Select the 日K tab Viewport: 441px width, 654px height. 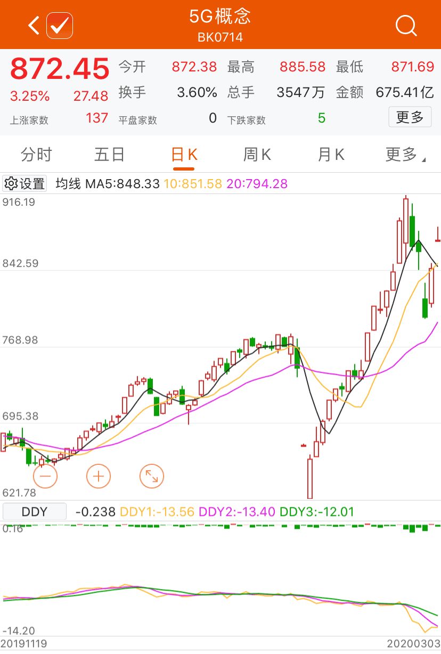[184, 155]
